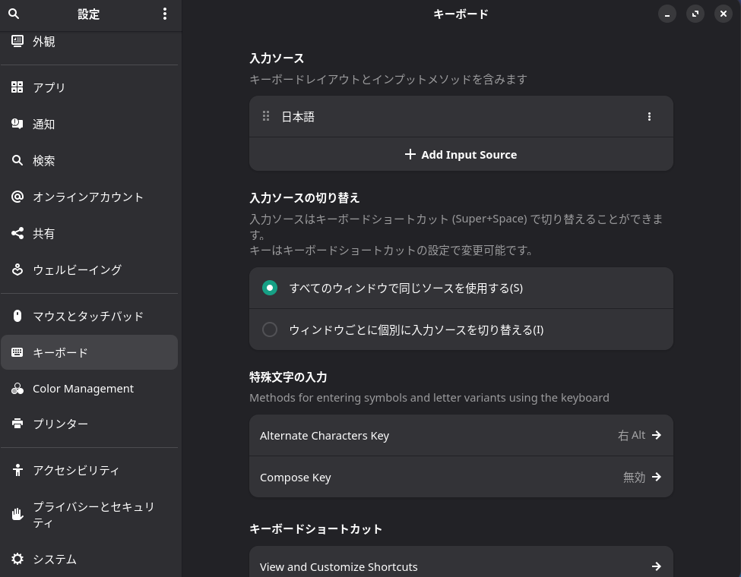The image size is (741, 577).
Task: Click Add Input Source button
Action: pyautogui.click(x=461, y=155)
